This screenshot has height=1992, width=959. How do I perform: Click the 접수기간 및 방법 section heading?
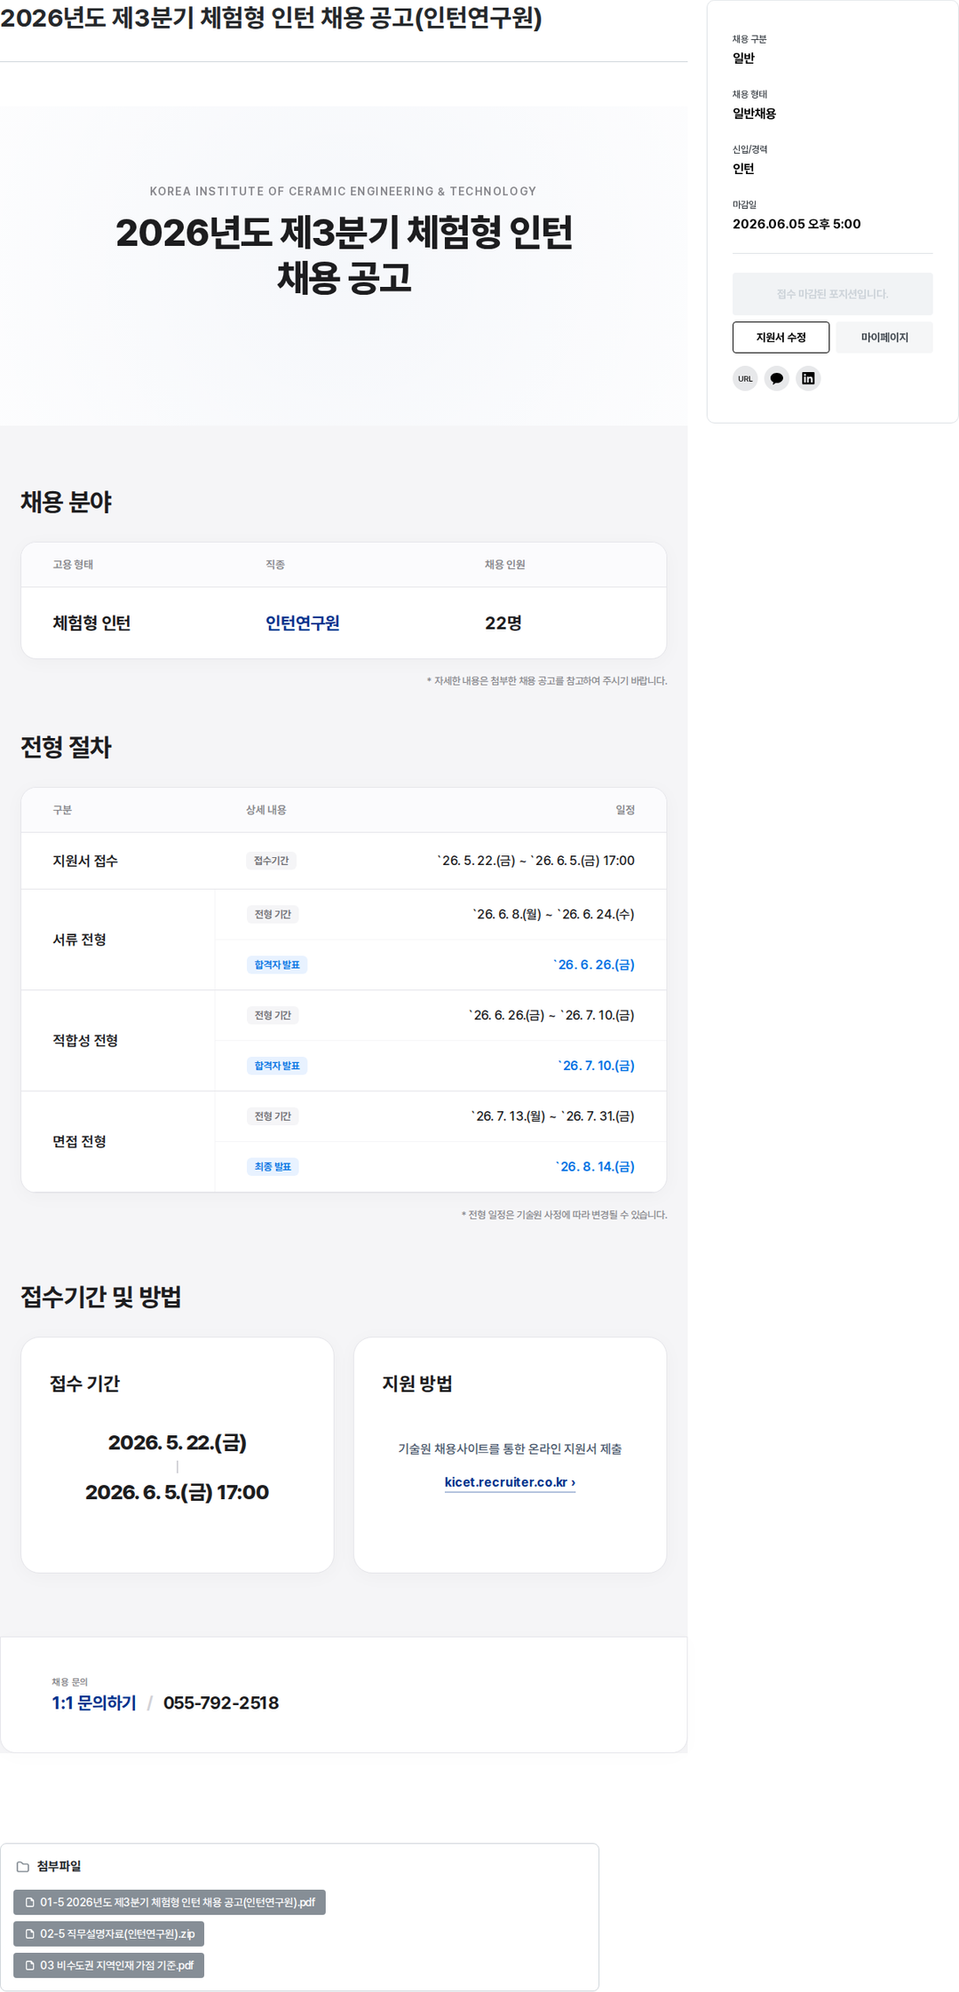point(101,1297)
